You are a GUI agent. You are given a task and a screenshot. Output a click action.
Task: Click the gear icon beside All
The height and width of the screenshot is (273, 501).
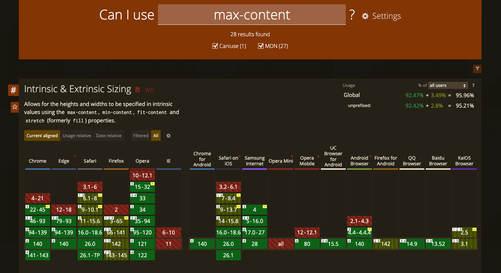[169, 136]
